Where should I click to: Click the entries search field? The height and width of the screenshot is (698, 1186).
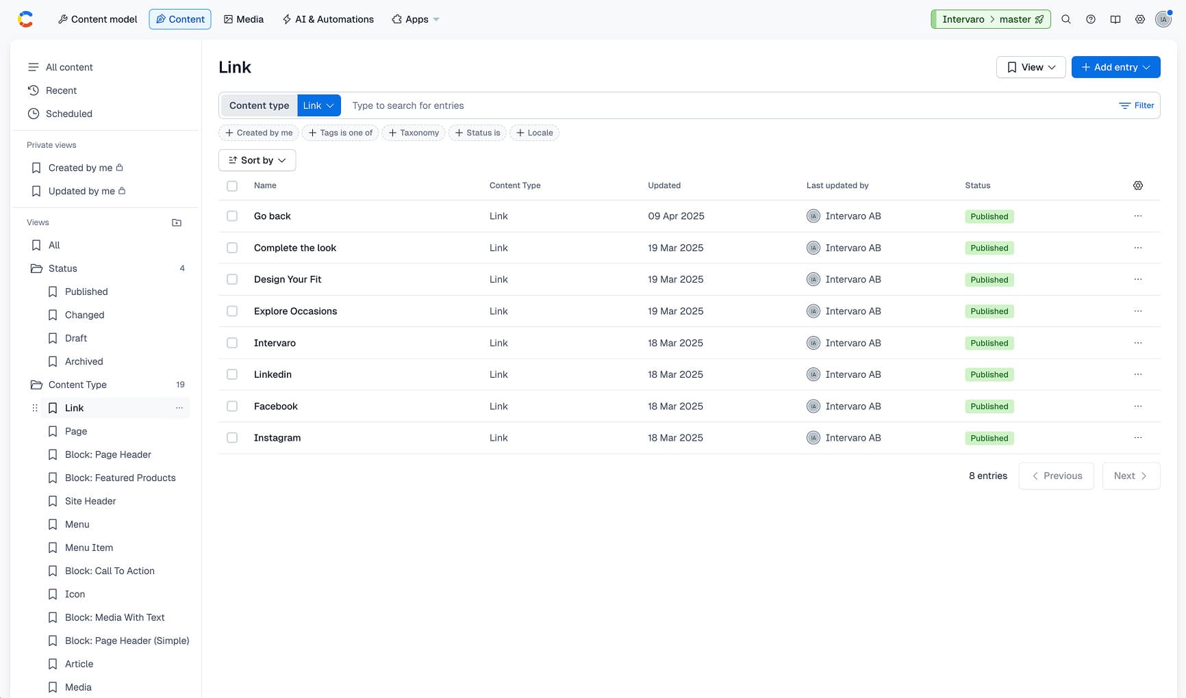(479, 105)
